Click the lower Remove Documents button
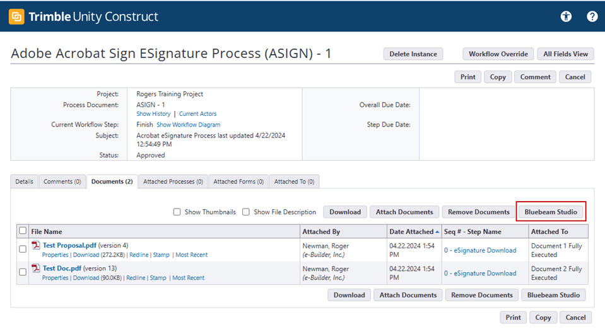This screenshot has width=605, height=334. point(482,295)
